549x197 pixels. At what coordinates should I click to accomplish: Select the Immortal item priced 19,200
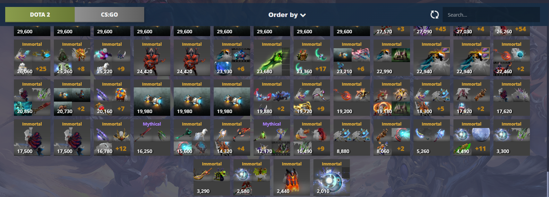(x=352, y=97)
